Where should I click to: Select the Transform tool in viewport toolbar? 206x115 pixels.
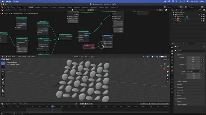(3, 83)
